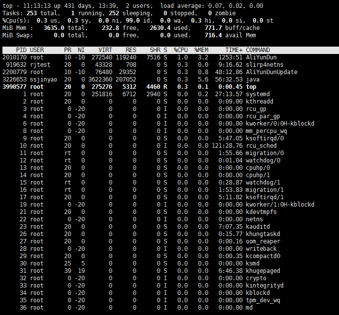Screen dimensions: 339x315
Task: Select the migration/0 command
Action: (x=265, y=153)
